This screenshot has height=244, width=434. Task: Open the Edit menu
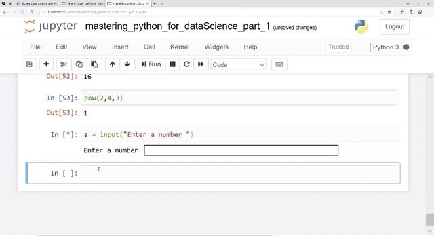62,47
